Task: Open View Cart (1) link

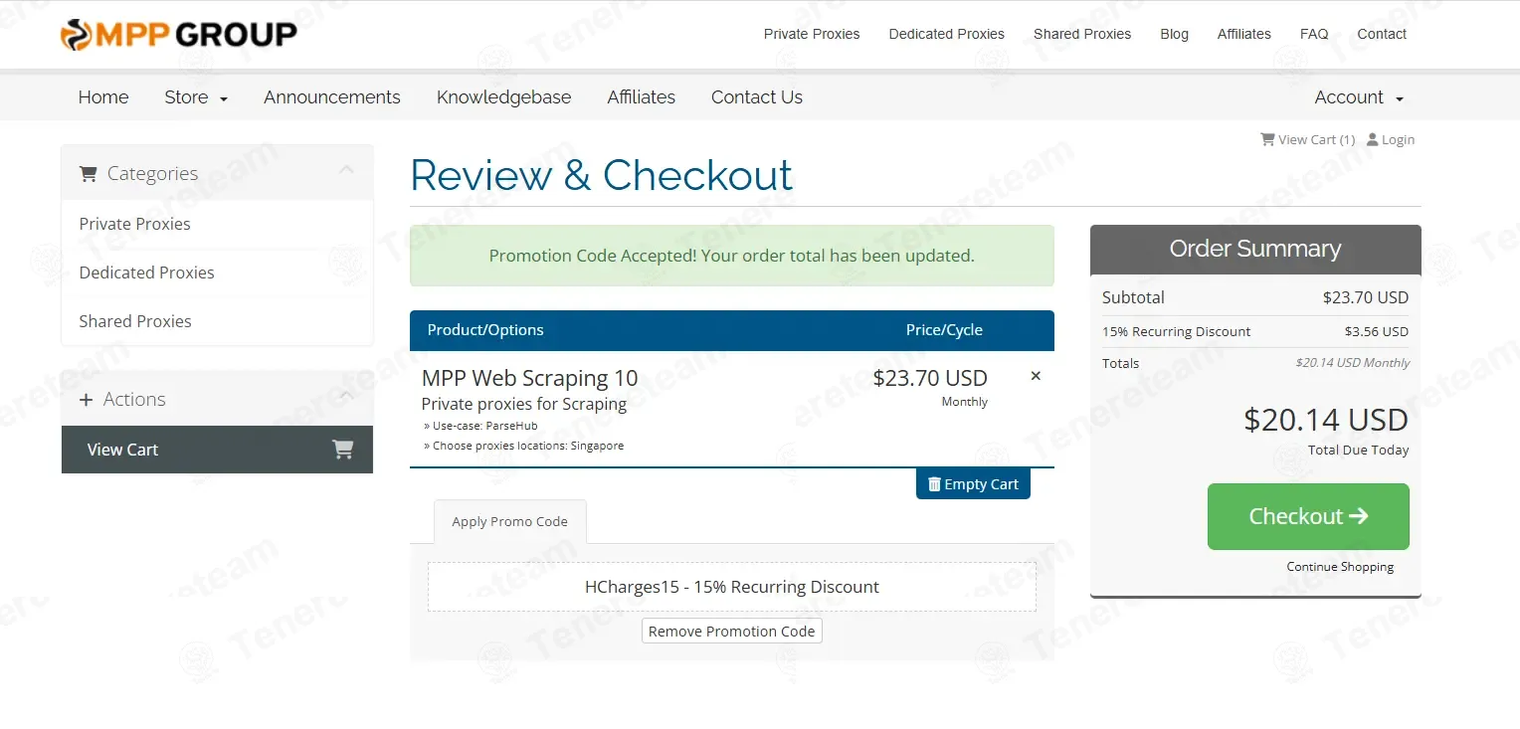Action: 1308,139
